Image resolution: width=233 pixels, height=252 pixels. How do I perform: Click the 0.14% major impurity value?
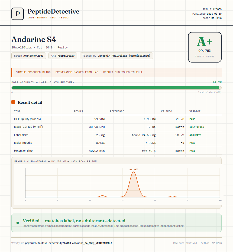click(x=100, y=143)
